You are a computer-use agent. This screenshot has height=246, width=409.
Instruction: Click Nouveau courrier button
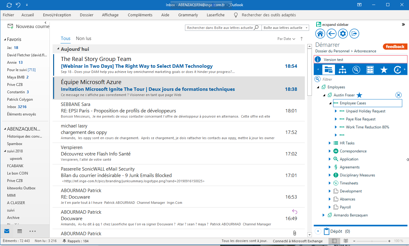click(x=28, y=26)
